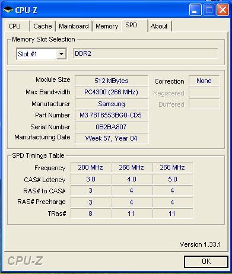
Task: Click Serial Number value 0B2BA807
Action: 112,127
